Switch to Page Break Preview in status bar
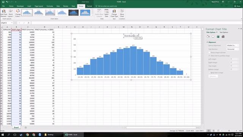 pos(218,131)
